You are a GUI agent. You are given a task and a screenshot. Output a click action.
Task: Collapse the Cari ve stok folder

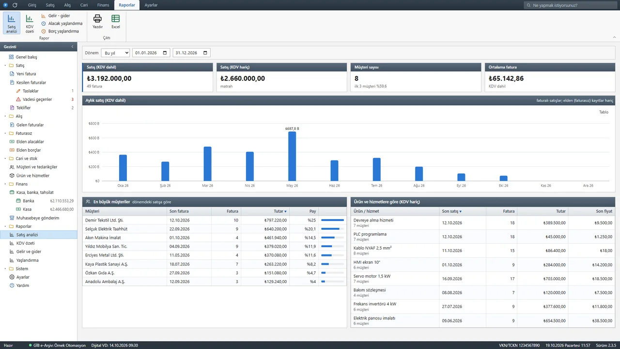click(x=5, y=159)
